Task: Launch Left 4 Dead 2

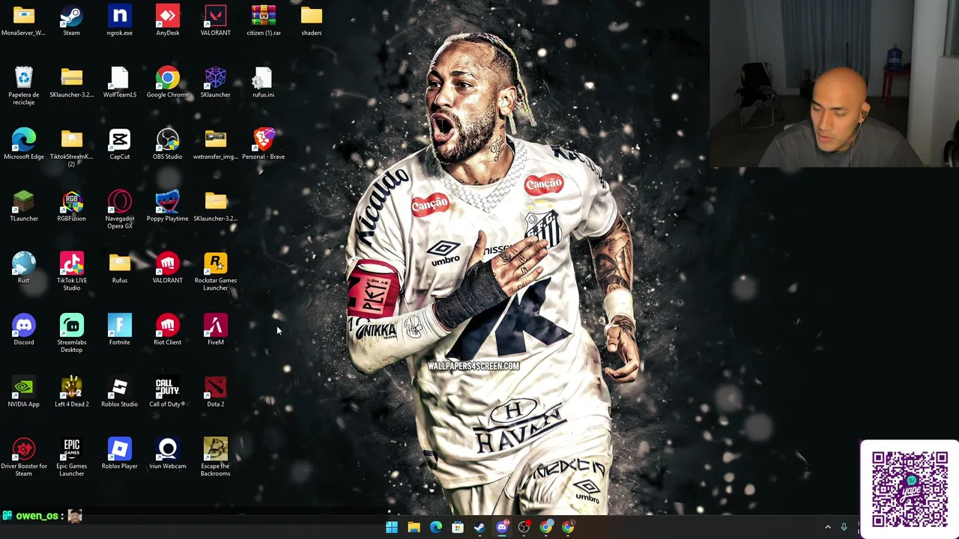Action: [71, 392]
